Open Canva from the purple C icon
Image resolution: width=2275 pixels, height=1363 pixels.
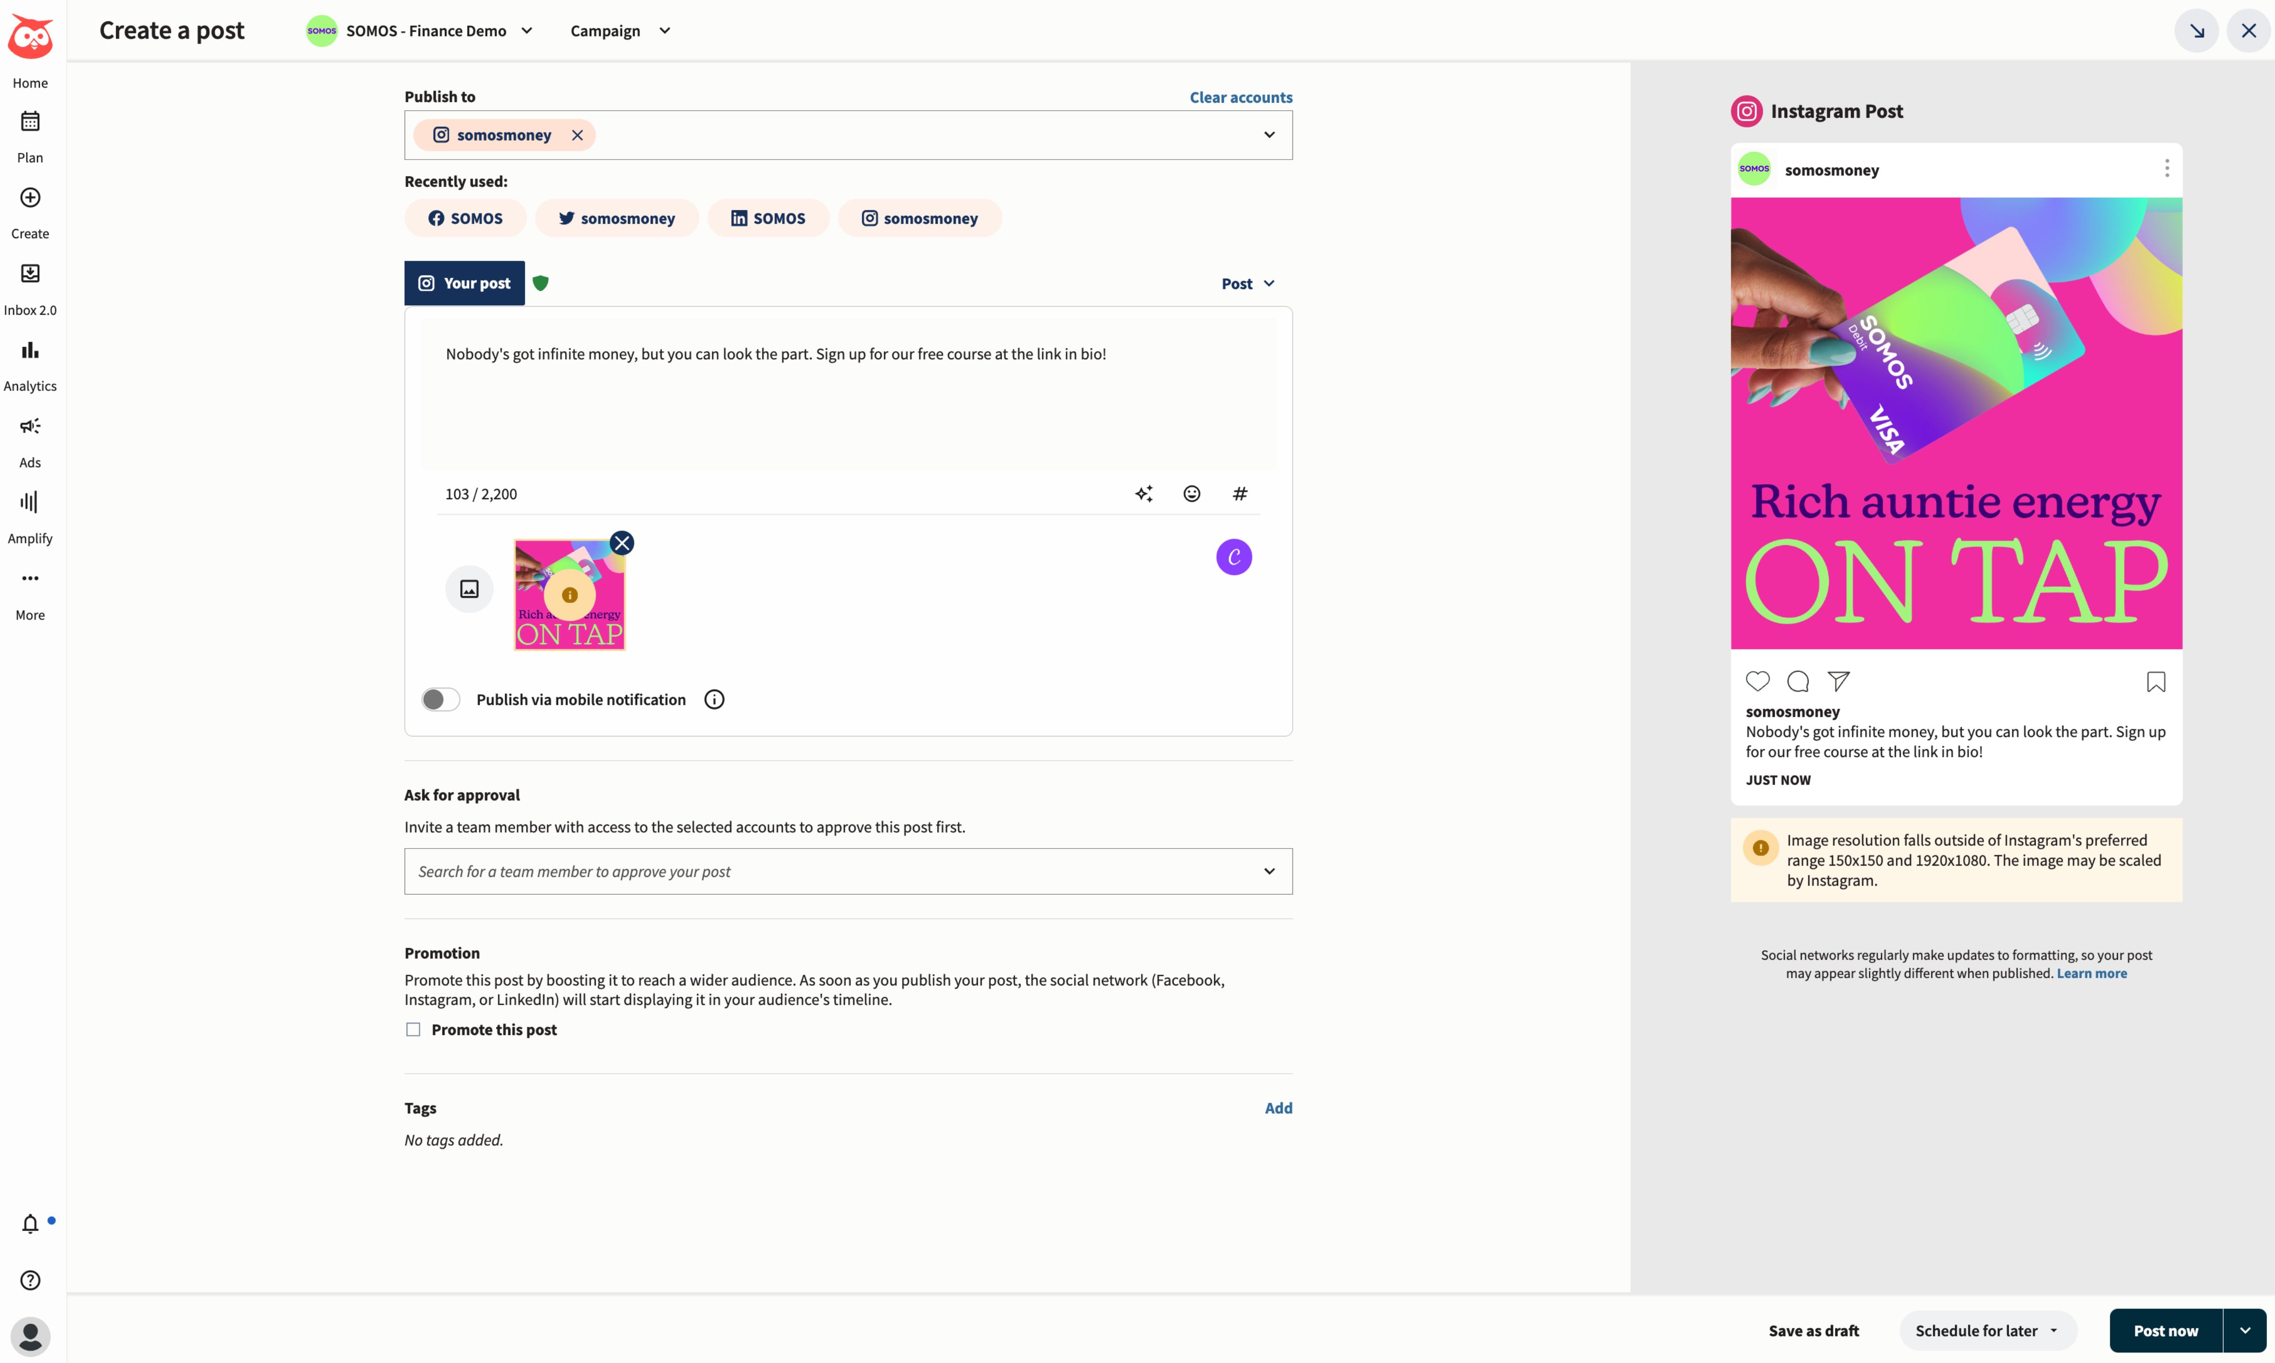[1233, 557]
